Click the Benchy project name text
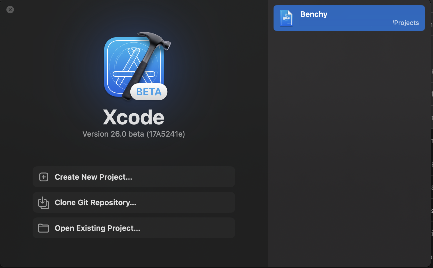Image resolution: width=433 pixels, height=268 pixels. [314, 14]
